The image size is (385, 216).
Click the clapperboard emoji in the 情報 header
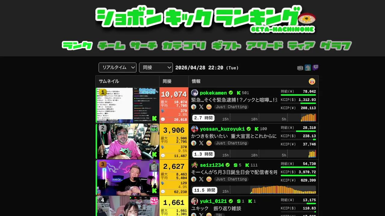pyautogui.click(x=312, y=81)
